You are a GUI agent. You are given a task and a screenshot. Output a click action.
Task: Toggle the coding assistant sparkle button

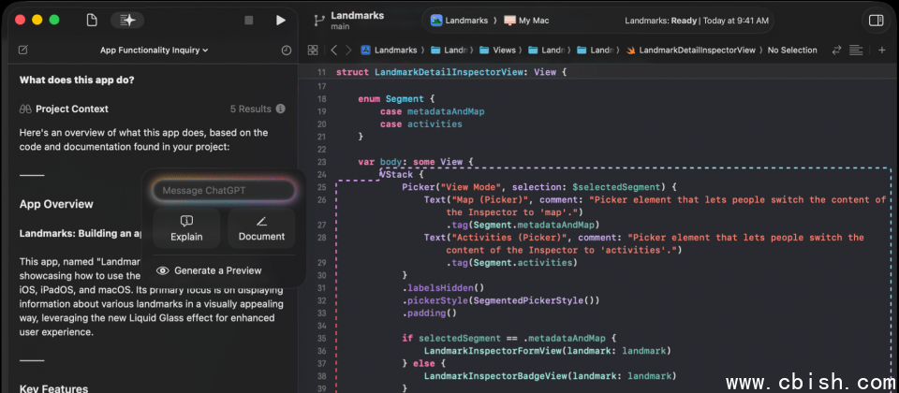[127, 21]
